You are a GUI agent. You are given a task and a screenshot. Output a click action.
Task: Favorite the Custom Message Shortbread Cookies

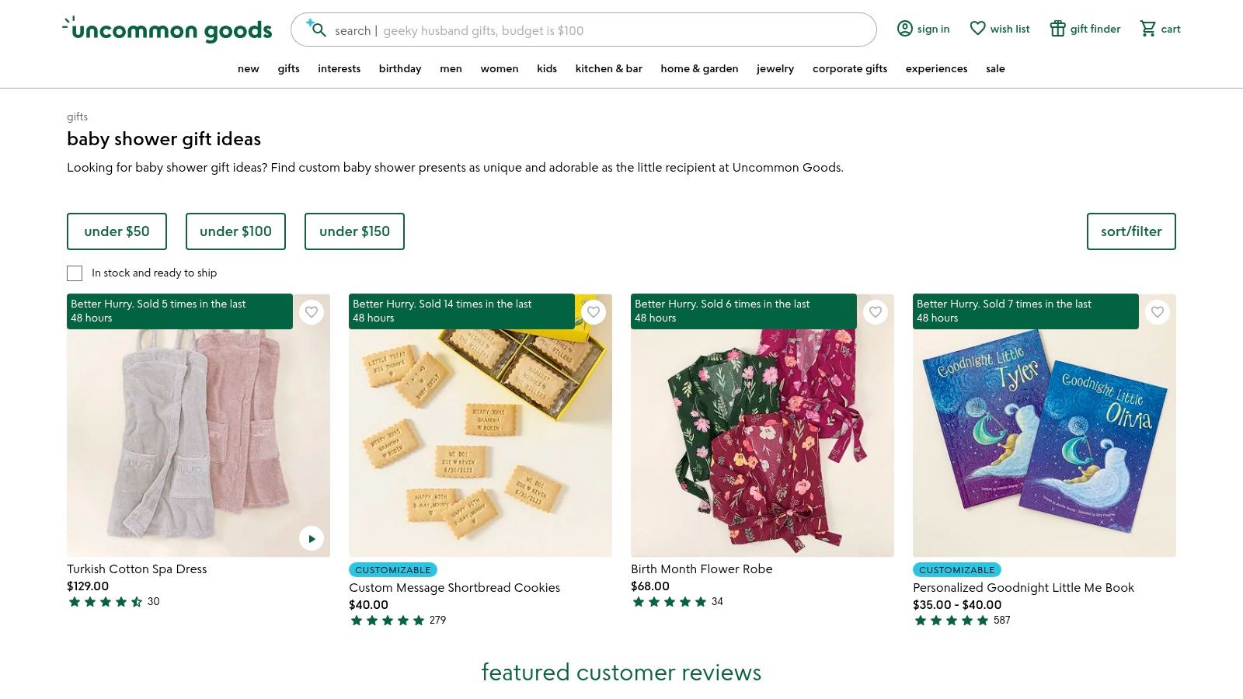pyautogui.click(x=594, y=312)
